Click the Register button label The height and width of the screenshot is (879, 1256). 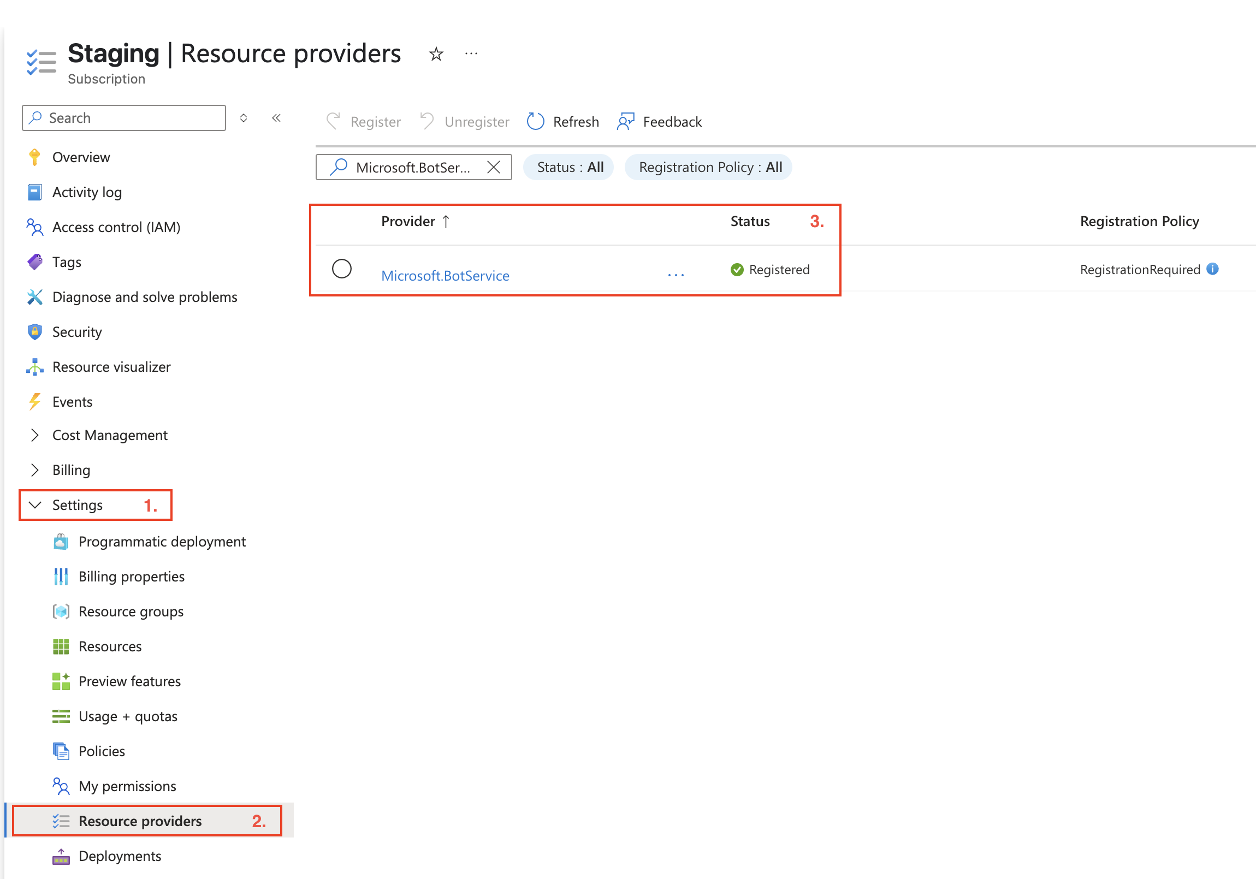[x=375, y=122]
